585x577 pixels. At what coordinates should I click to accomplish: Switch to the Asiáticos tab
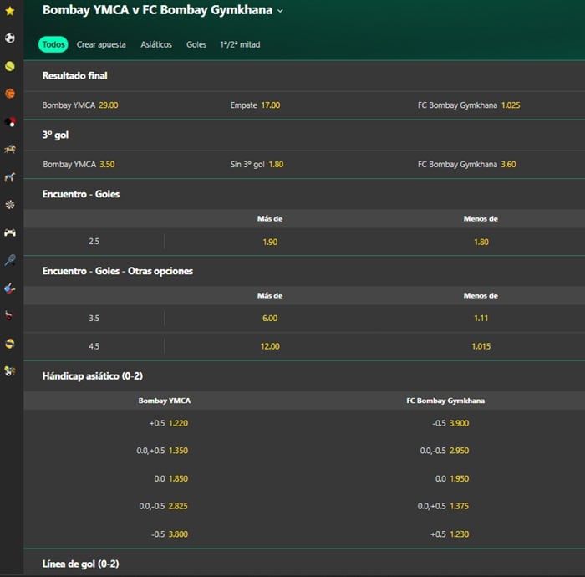coord(156,44)
